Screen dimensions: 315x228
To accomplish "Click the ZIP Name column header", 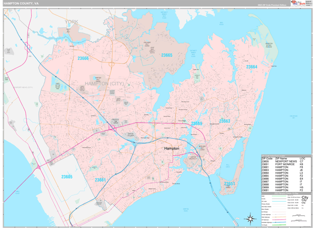I will (282, 158).
